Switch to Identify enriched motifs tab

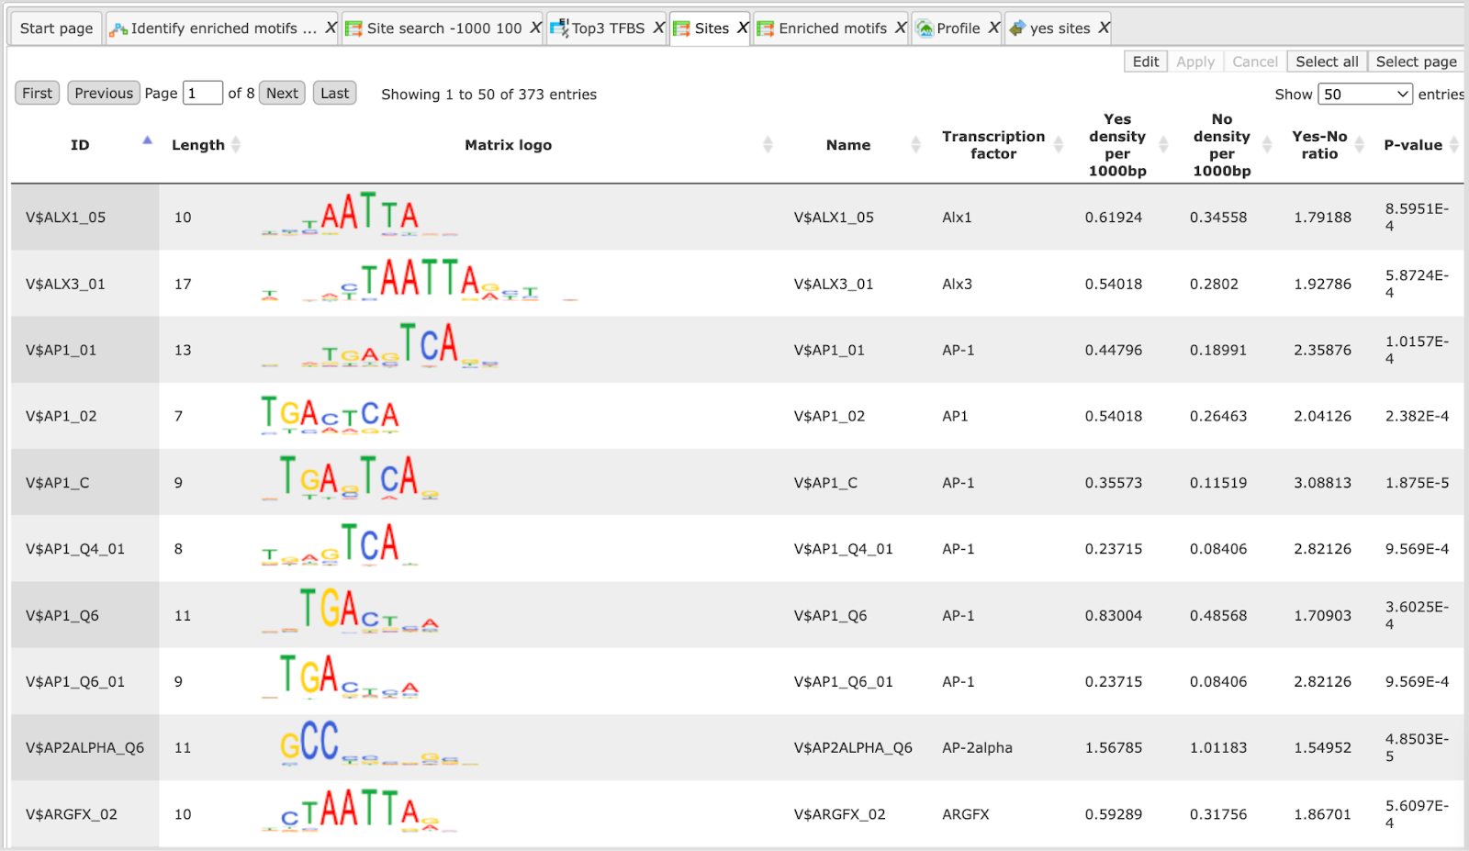(223, 28)
